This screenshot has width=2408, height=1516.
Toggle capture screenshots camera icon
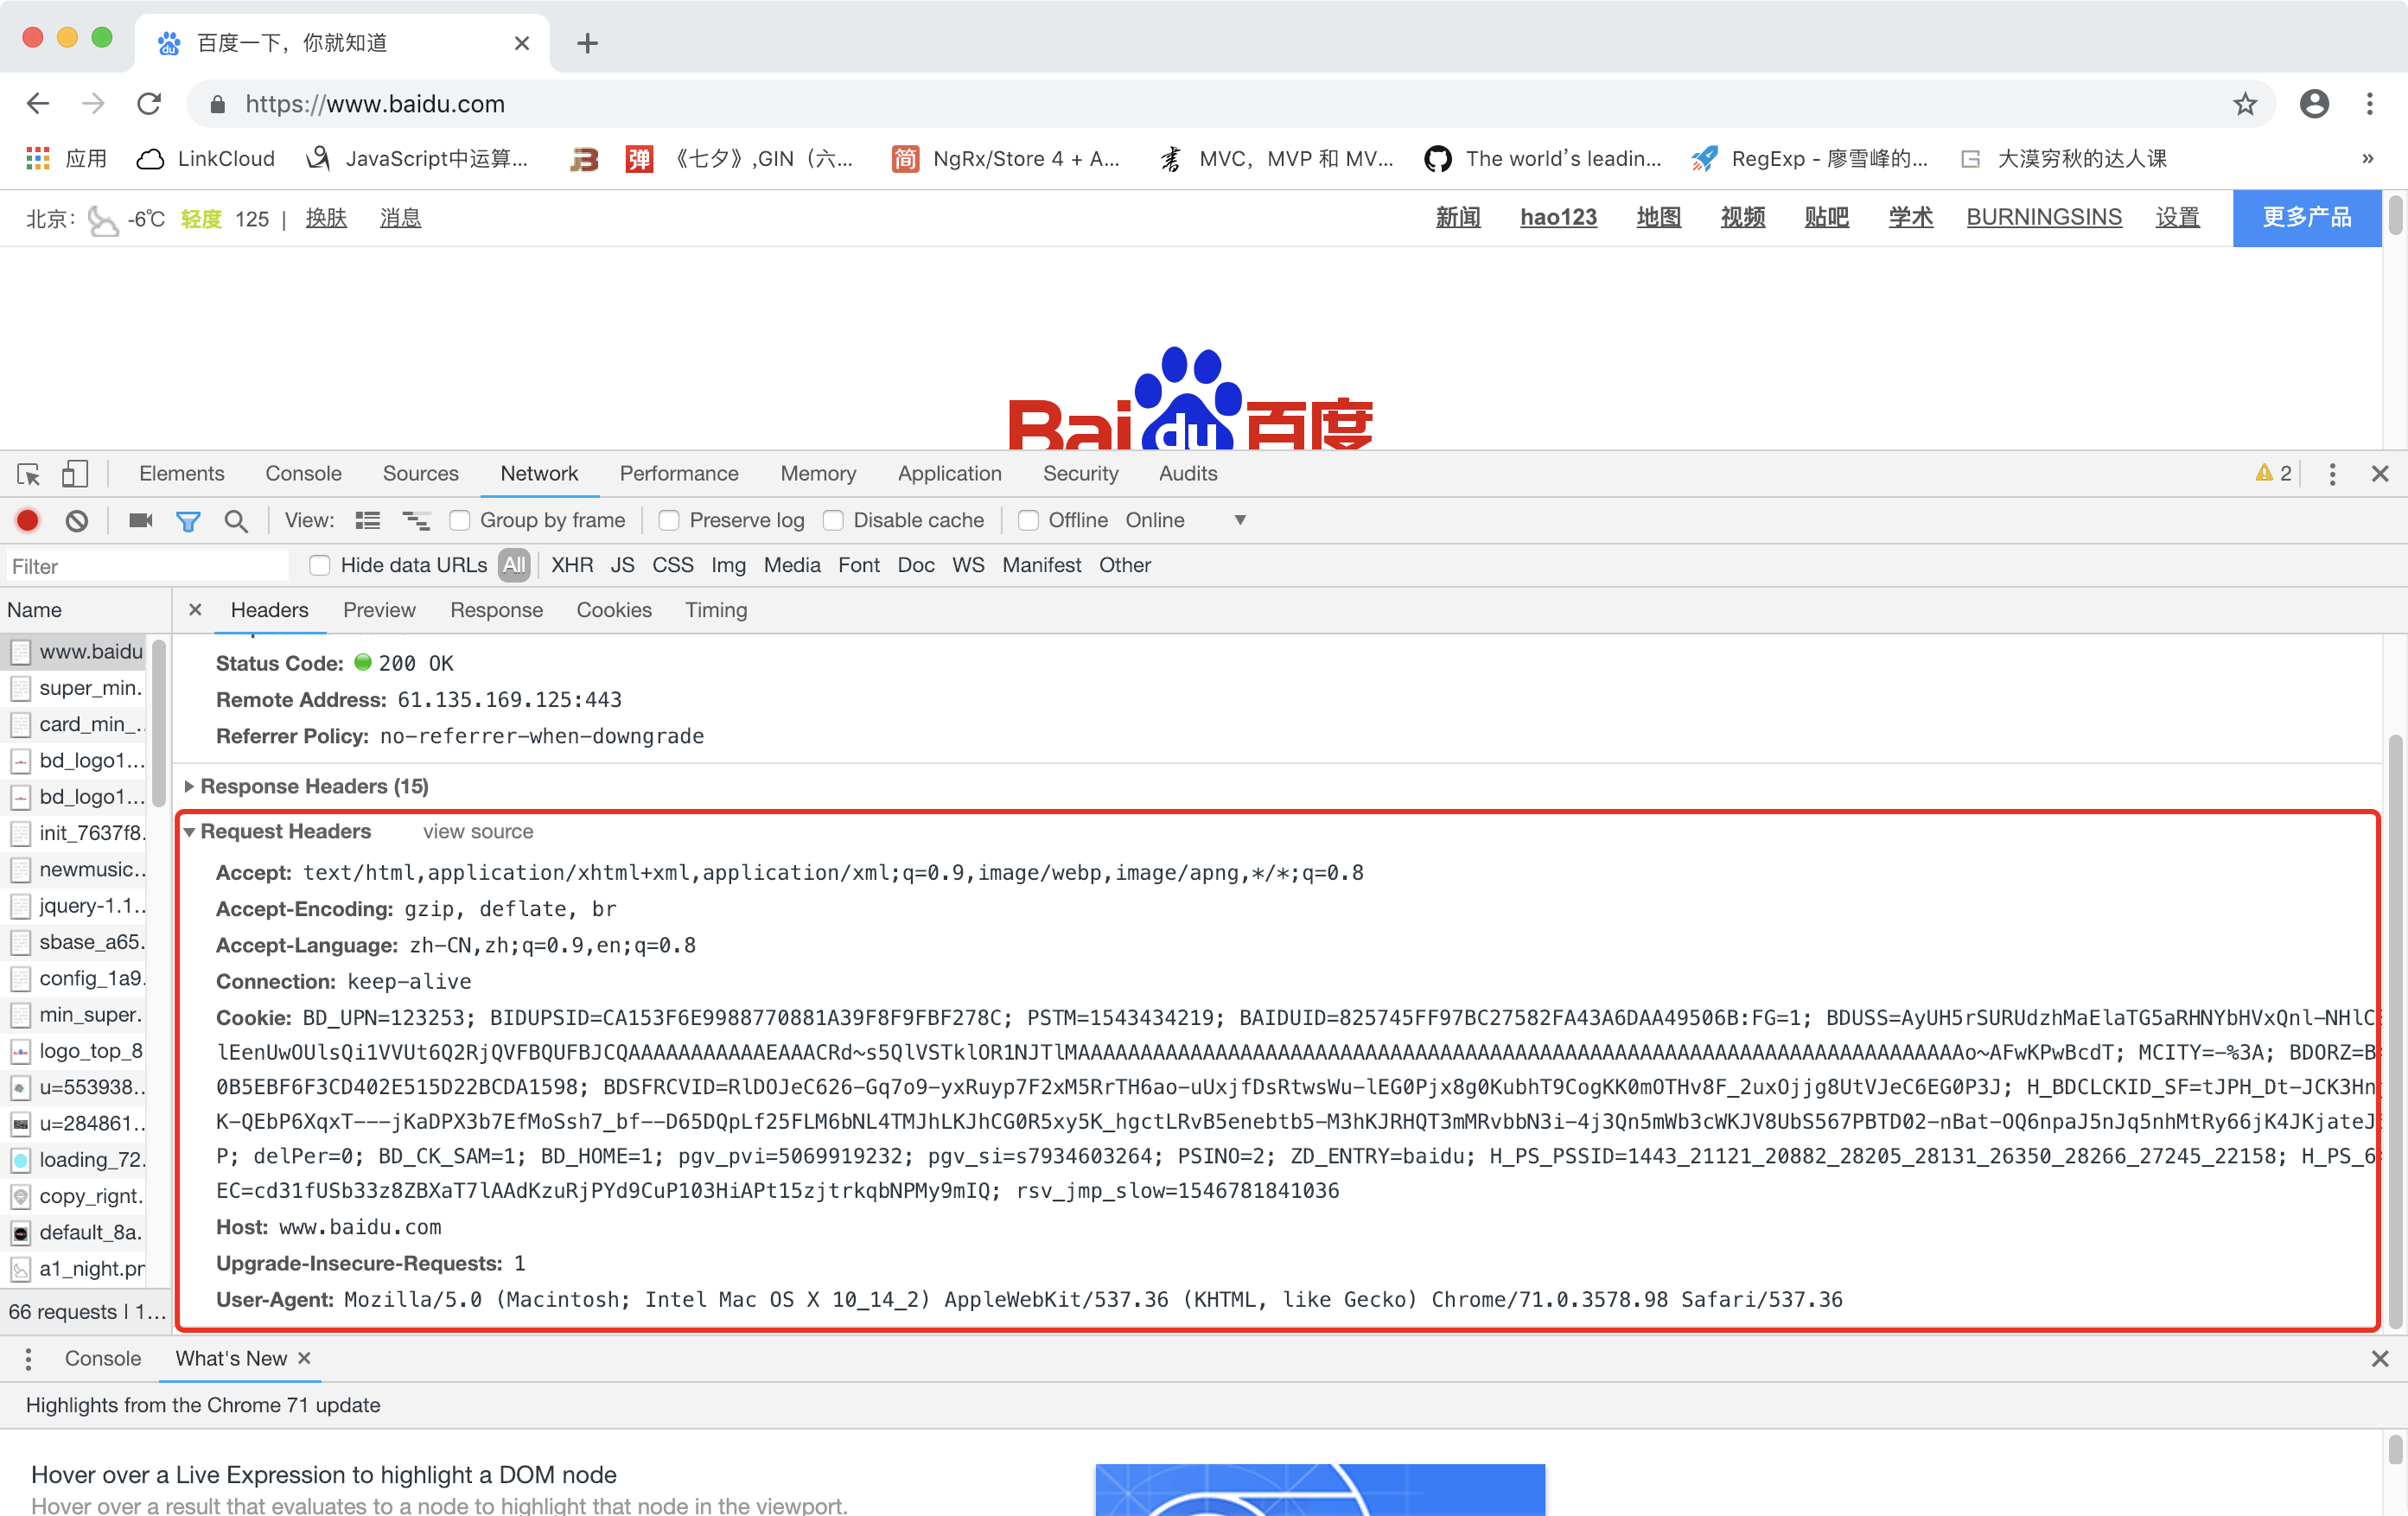click(140, 520)
